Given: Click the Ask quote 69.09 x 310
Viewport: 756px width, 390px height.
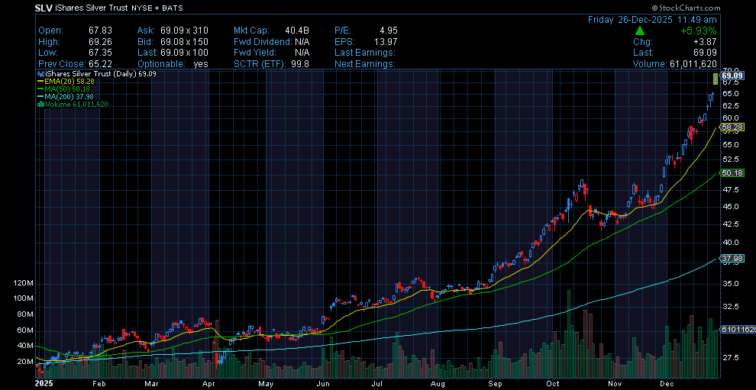Looking at the screenshot, I should (x=184, y=31).
